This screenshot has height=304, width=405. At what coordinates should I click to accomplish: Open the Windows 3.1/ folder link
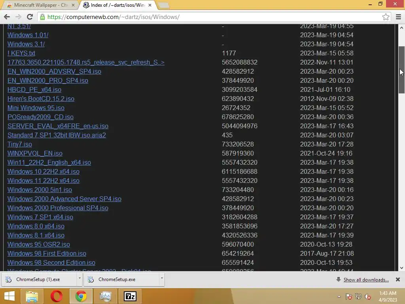[x=26, y=44]
